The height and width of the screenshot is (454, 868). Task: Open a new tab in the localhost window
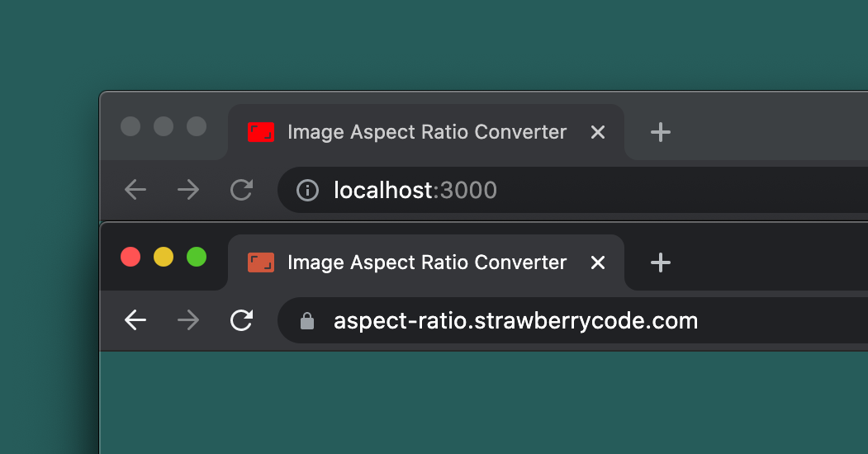point(660,132)
